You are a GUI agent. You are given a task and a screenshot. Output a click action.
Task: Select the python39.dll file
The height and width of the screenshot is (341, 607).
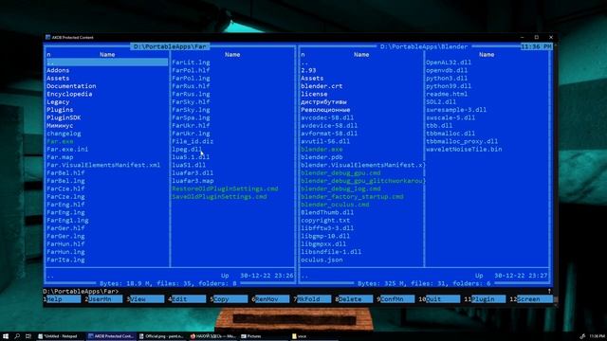pos(449,86)
